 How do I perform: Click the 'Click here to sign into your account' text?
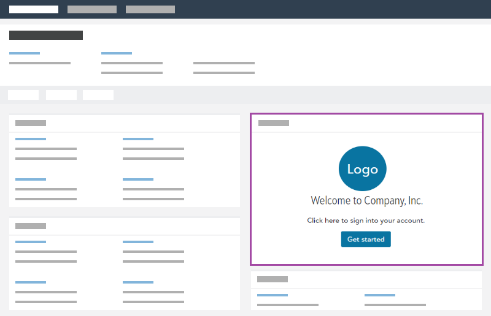point(366,220)
